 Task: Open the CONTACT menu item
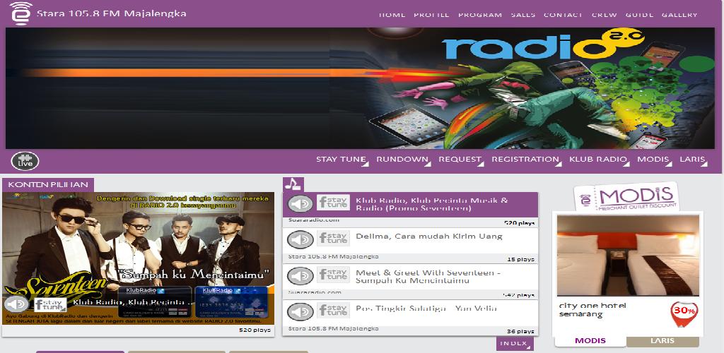coord(563,15)
